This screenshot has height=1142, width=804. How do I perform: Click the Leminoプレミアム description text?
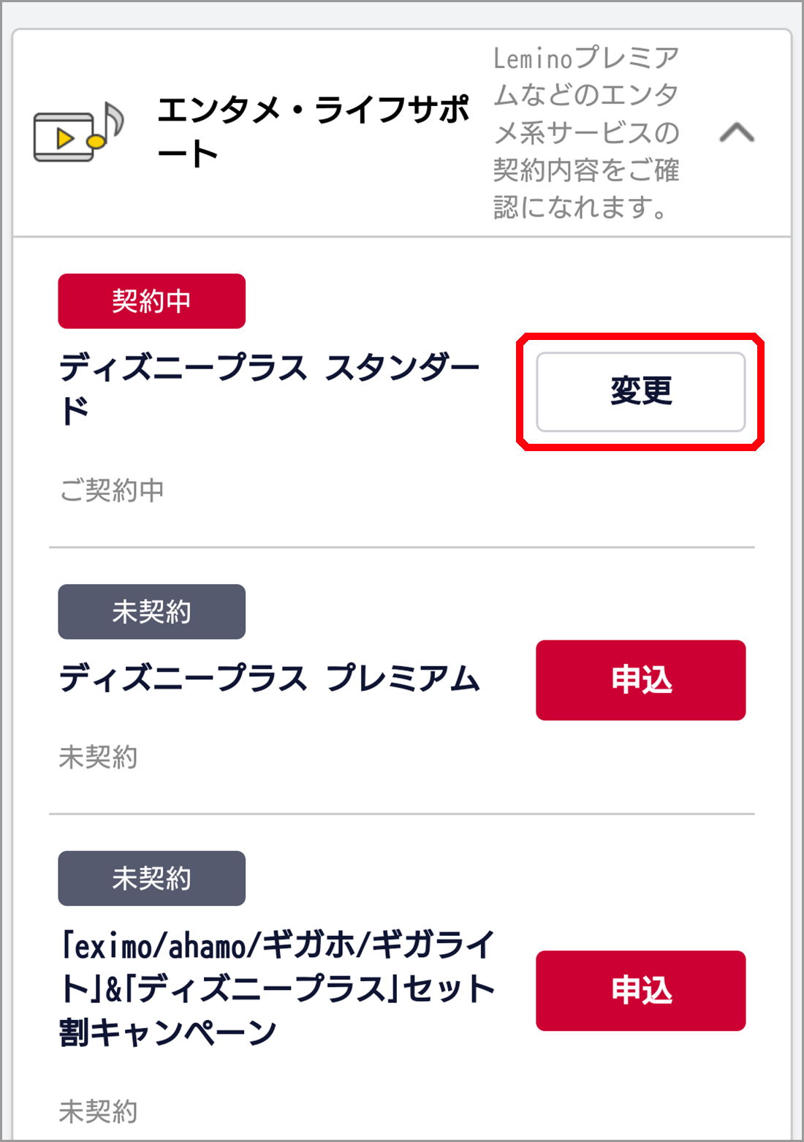586,132
